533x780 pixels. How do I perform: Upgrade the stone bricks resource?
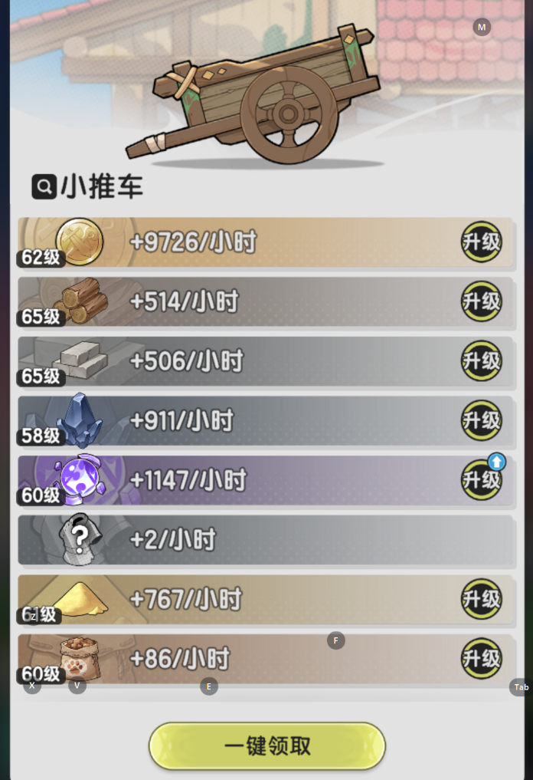(481, 360)
